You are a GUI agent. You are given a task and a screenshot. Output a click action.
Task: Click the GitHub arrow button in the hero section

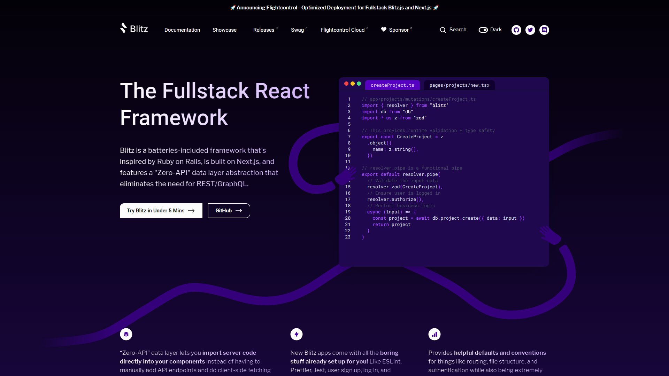coord(229,211)
